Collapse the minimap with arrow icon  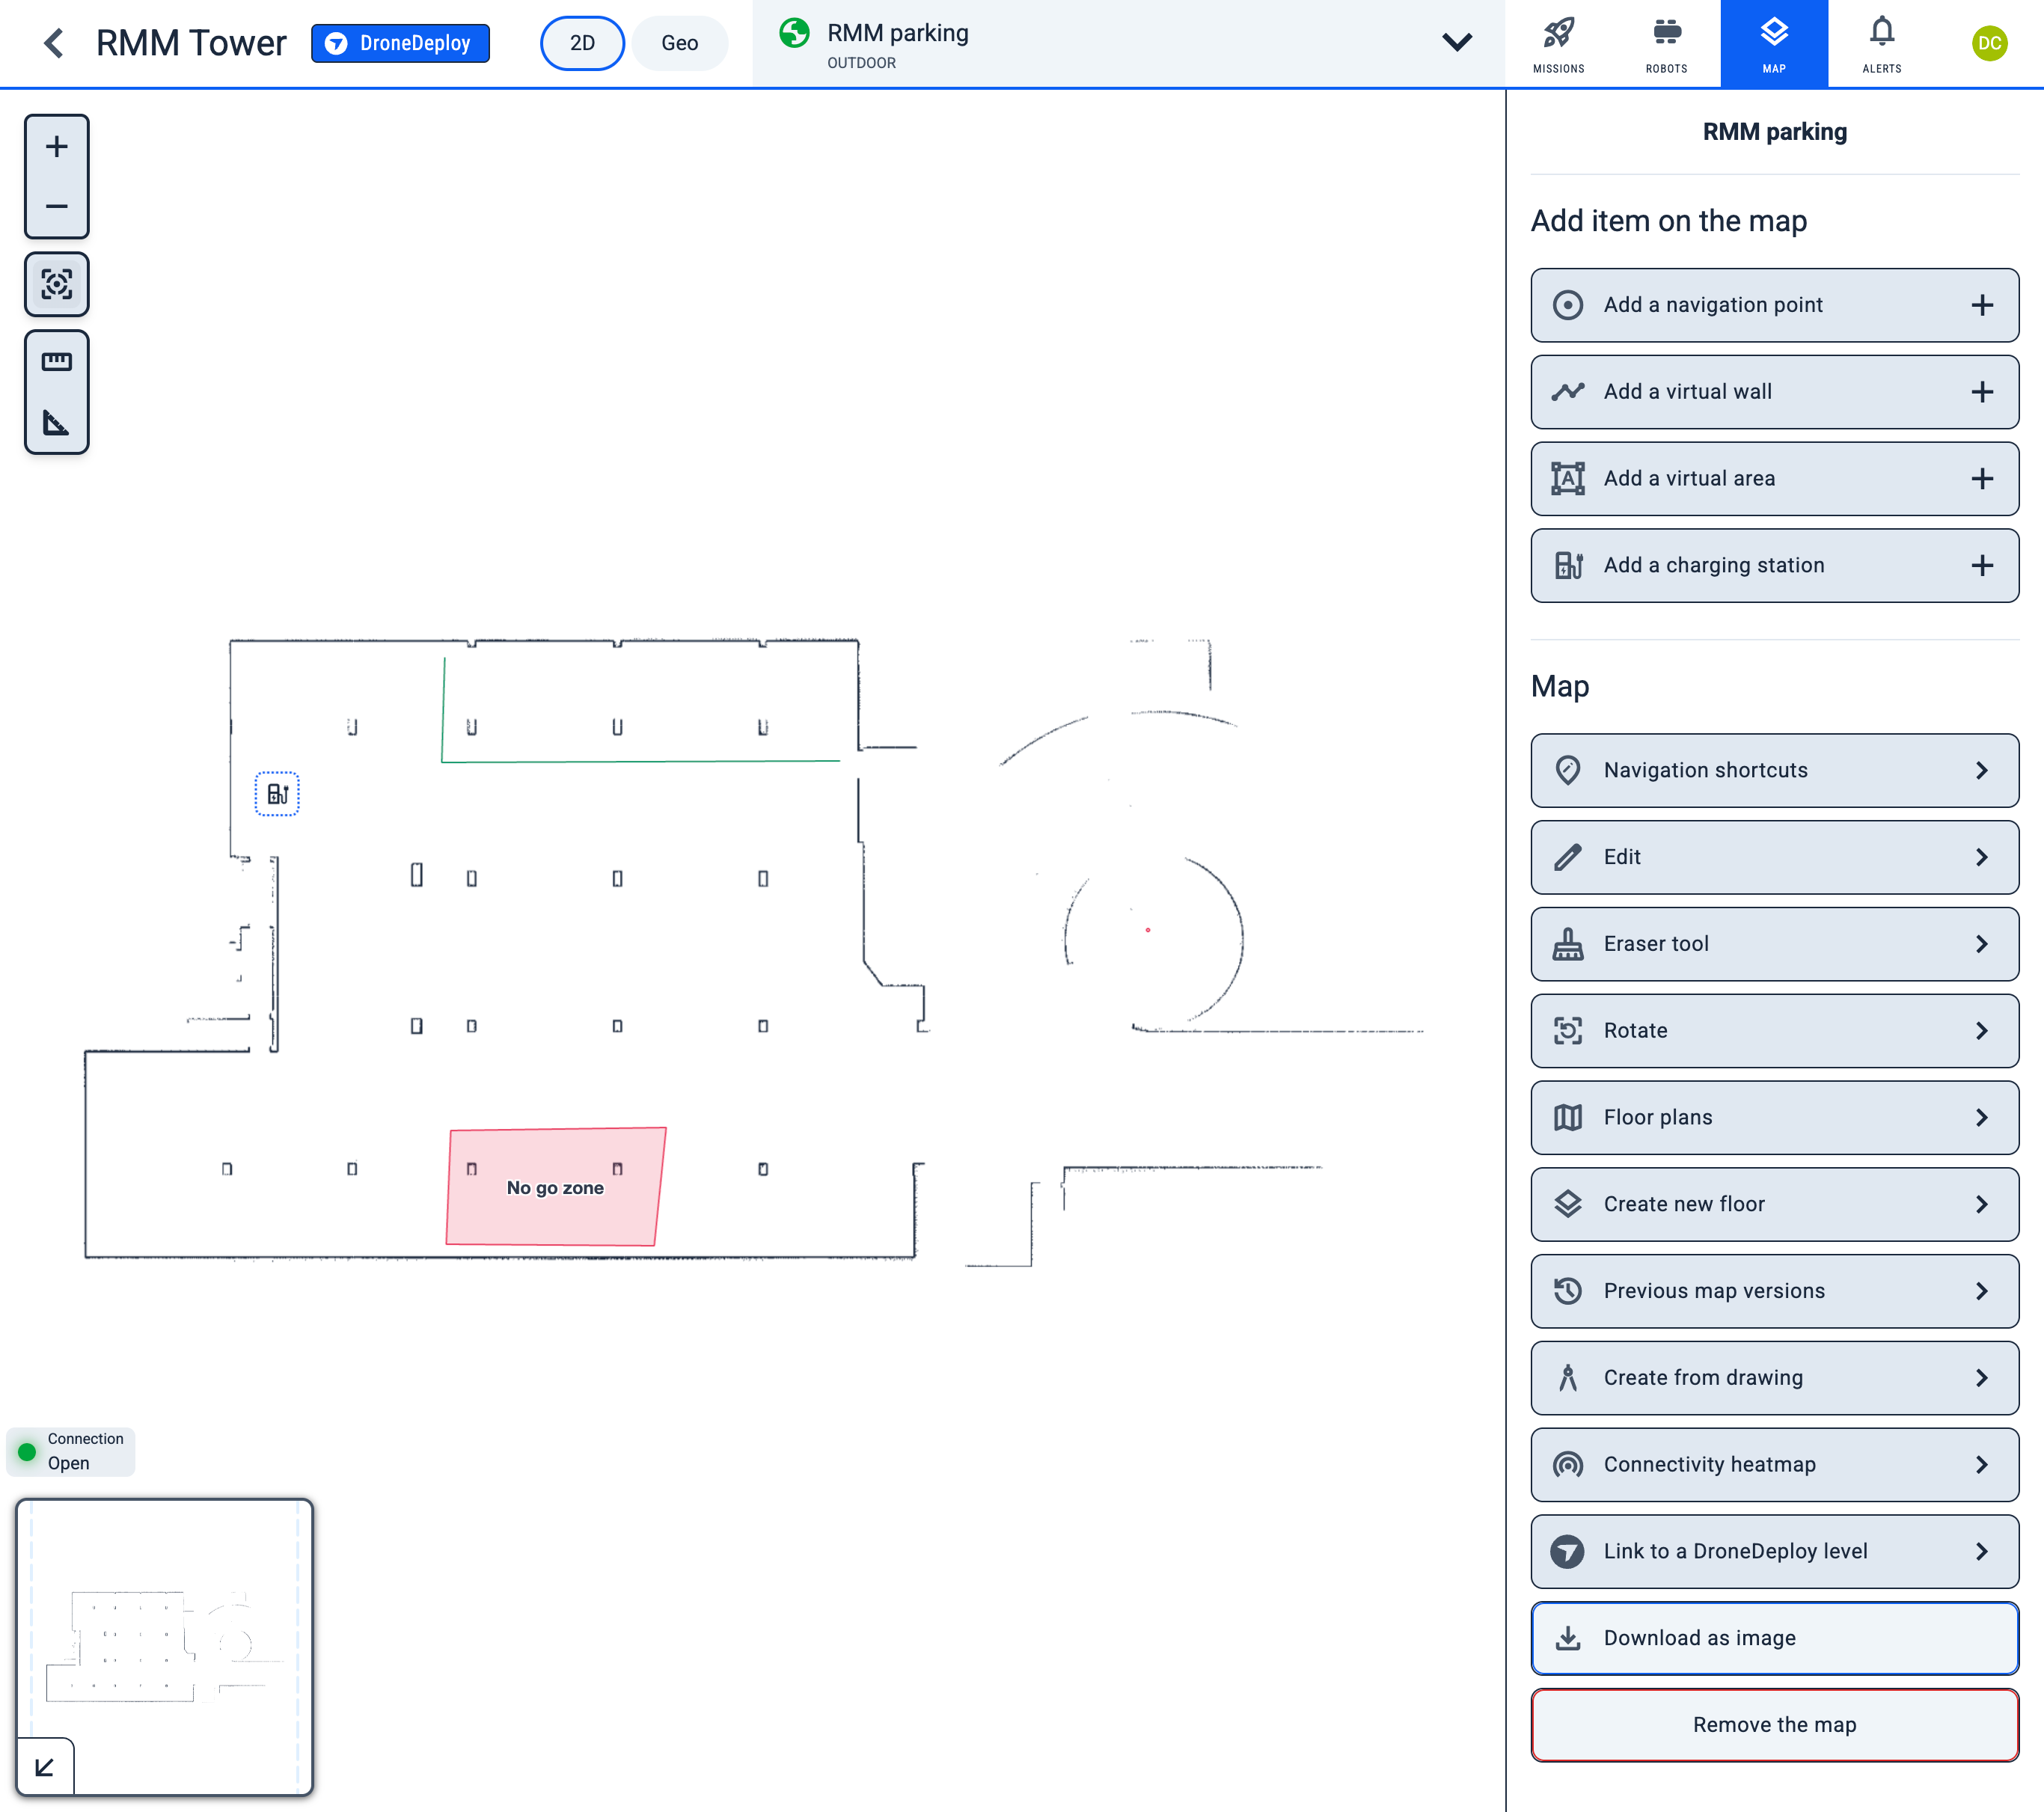(x=45, y=1767)
